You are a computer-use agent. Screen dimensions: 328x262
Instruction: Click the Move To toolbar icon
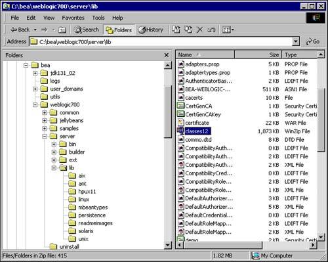click(176, 30)
